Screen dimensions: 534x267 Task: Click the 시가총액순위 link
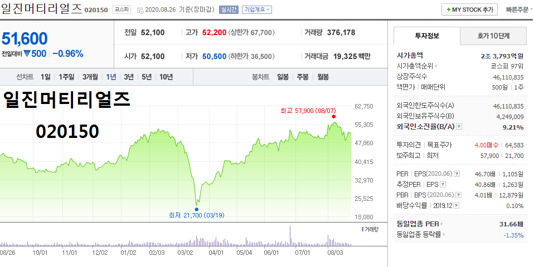415,66
